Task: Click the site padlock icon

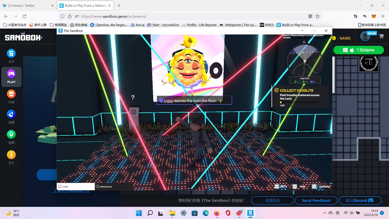Action: [x=70, y=16]
